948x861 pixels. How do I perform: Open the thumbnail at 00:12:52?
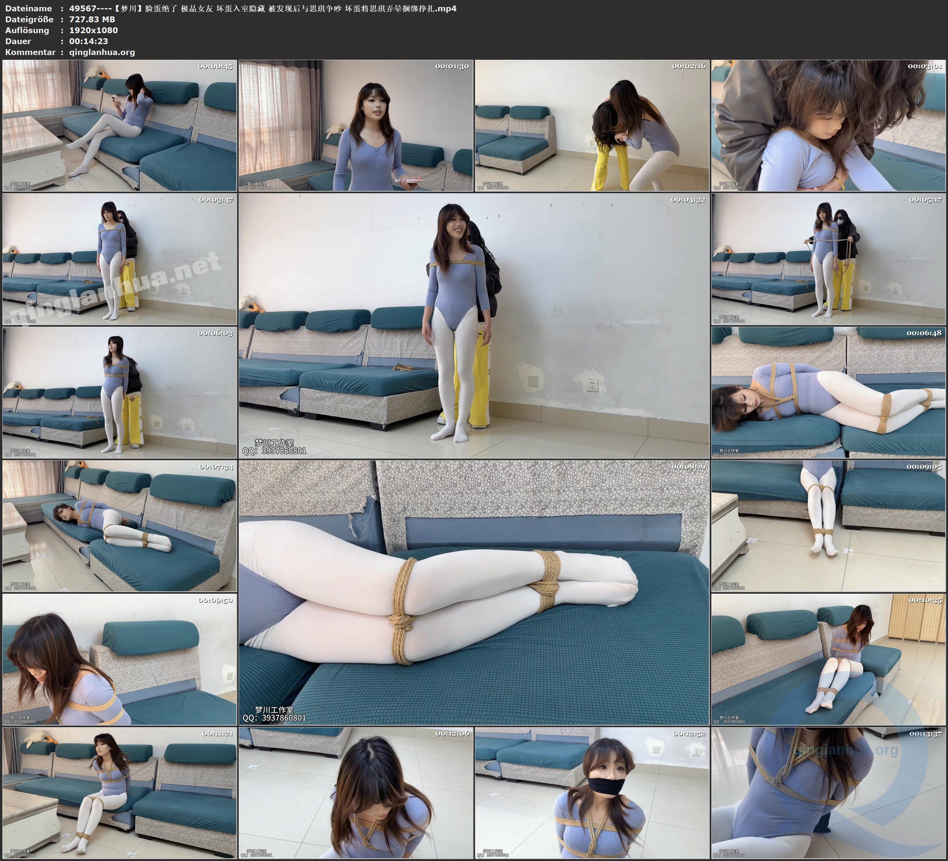coord(592,792)
